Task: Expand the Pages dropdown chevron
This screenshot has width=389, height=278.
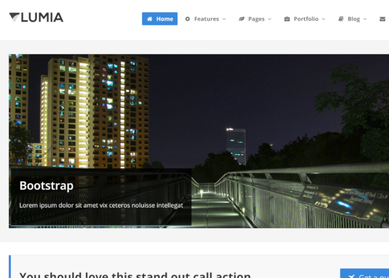Action: tap(270, 19)
